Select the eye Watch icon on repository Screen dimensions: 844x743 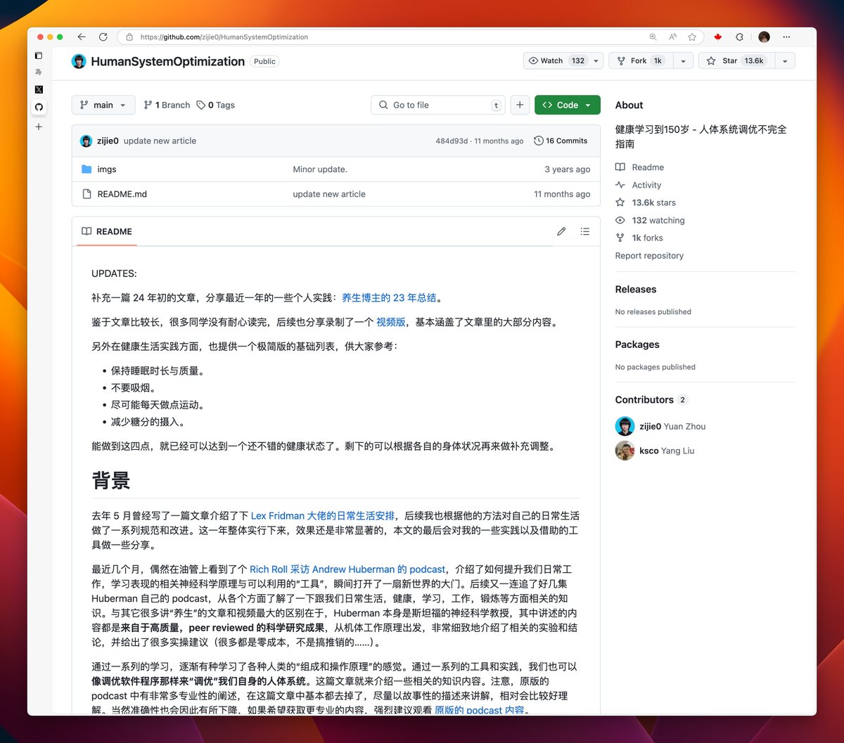pos(535,60)
